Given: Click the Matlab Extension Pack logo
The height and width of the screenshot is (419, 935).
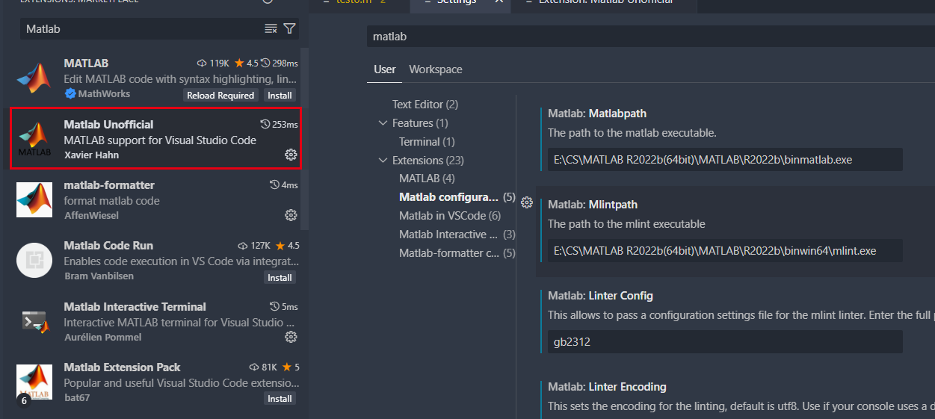Looking at the screenshot, I should [x=34, y=382].
